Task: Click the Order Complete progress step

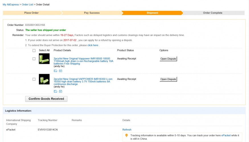Action: point(213,13)
